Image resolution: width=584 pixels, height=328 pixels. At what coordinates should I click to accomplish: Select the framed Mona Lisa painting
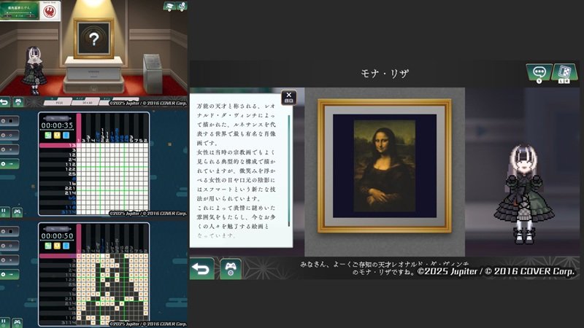(x=385, y=166)
